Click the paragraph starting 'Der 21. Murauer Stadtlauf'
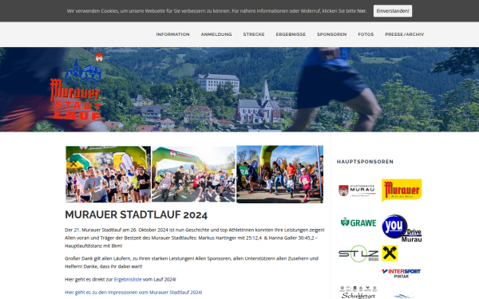479x299 pixels. (x=195, y=238)
